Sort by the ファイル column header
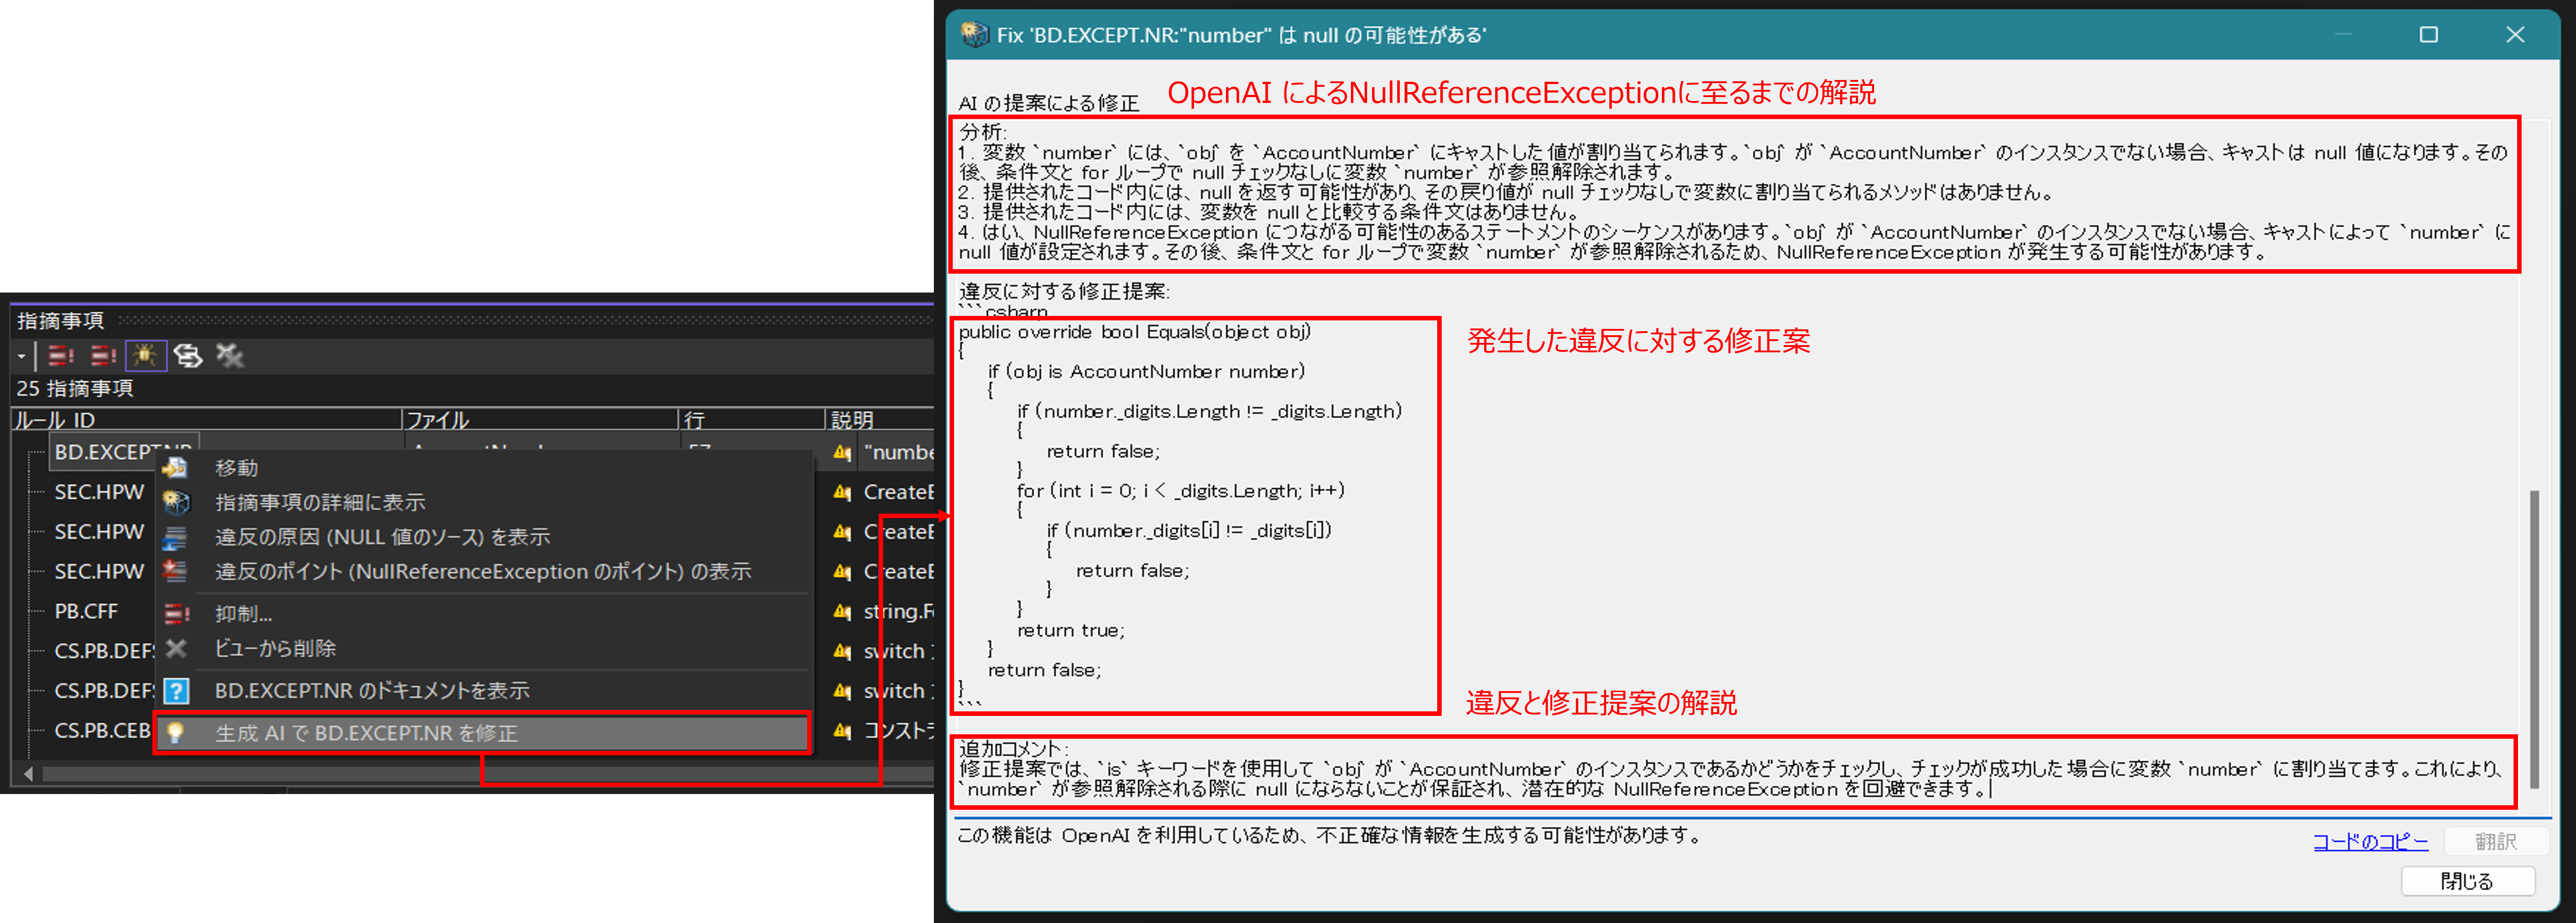Viewport: 2576px width, 923px height. tap(540, 420)
